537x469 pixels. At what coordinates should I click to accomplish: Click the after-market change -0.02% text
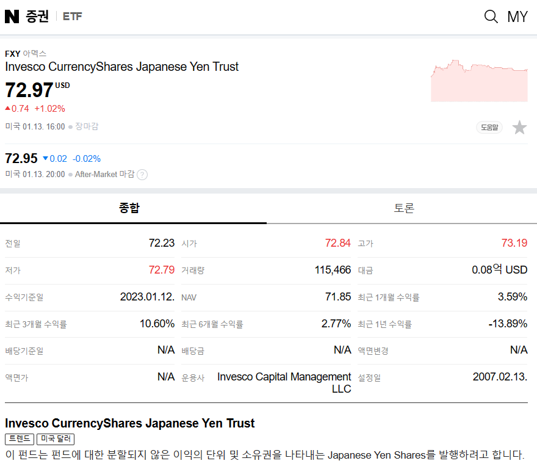pos(87,159)
